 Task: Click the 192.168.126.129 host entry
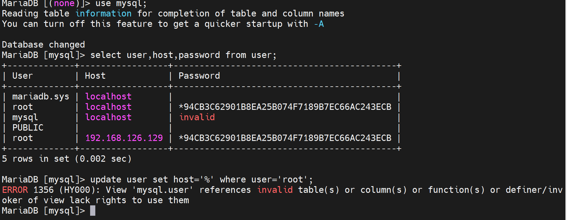(124, 138)
